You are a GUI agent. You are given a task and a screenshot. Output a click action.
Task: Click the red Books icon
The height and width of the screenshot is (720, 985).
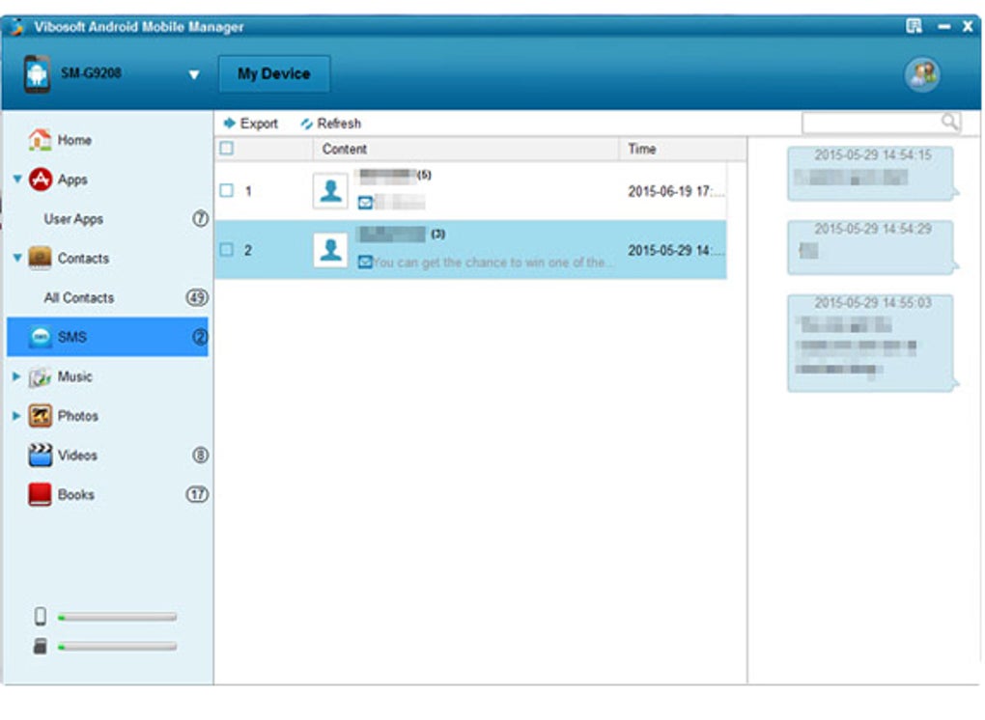click(x=41, y=495)
